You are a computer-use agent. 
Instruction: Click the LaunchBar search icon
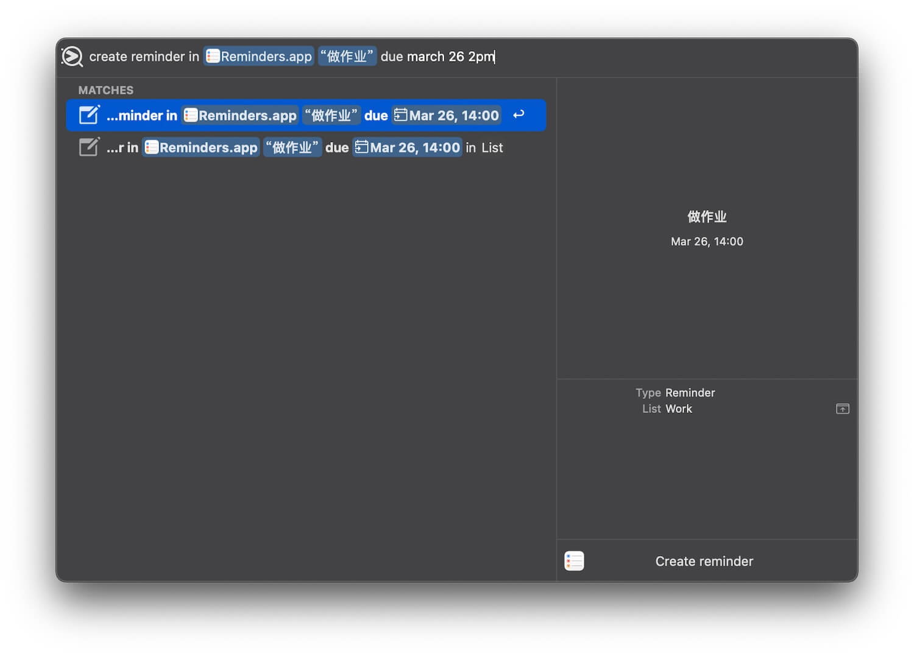click(73, 57)
